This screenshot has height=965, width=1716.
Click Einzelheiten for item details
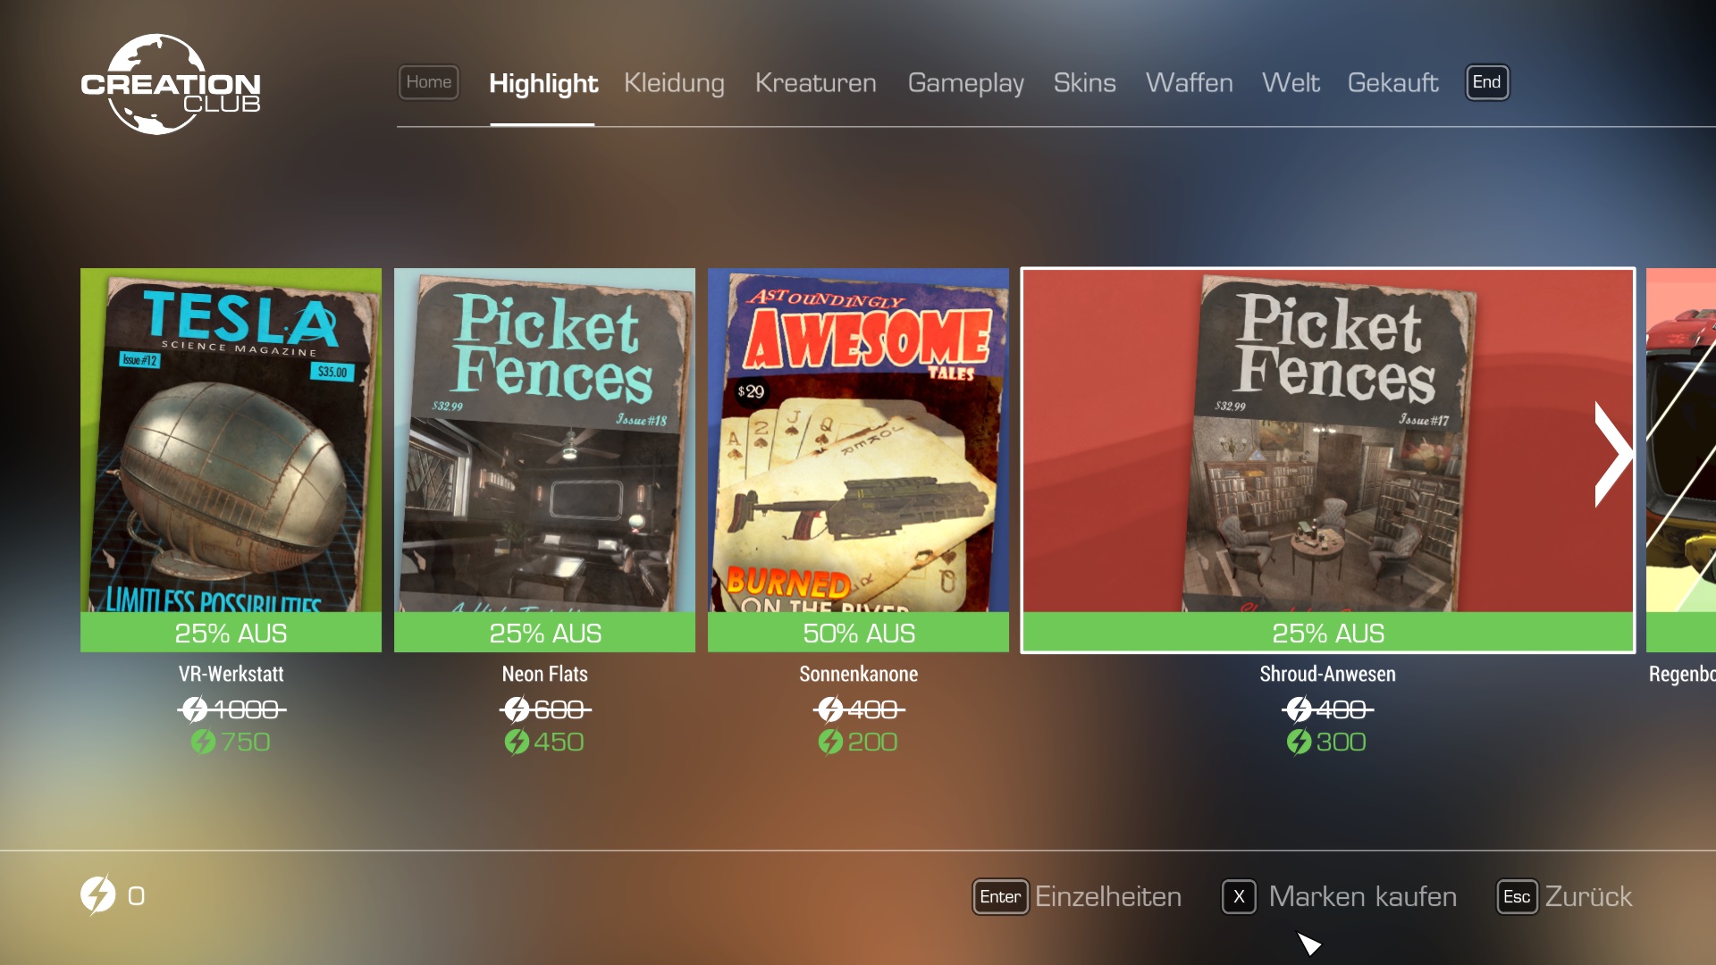pyautogui.click(x=1108, y=896)
